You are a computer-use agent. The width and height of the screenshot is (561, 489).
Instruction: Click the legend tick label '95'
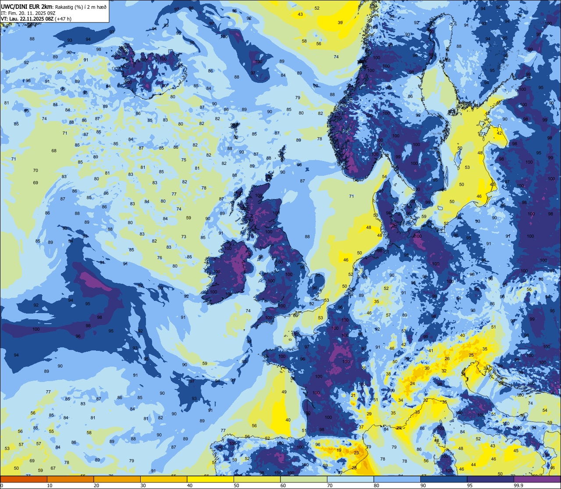click(x=470, y=485)
